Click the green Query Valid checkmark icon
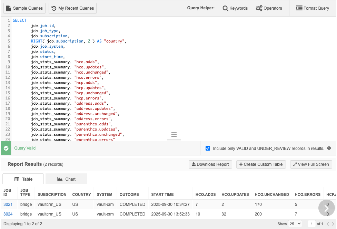The height and width of the screenshot is (229, 337). click(6, 148)
